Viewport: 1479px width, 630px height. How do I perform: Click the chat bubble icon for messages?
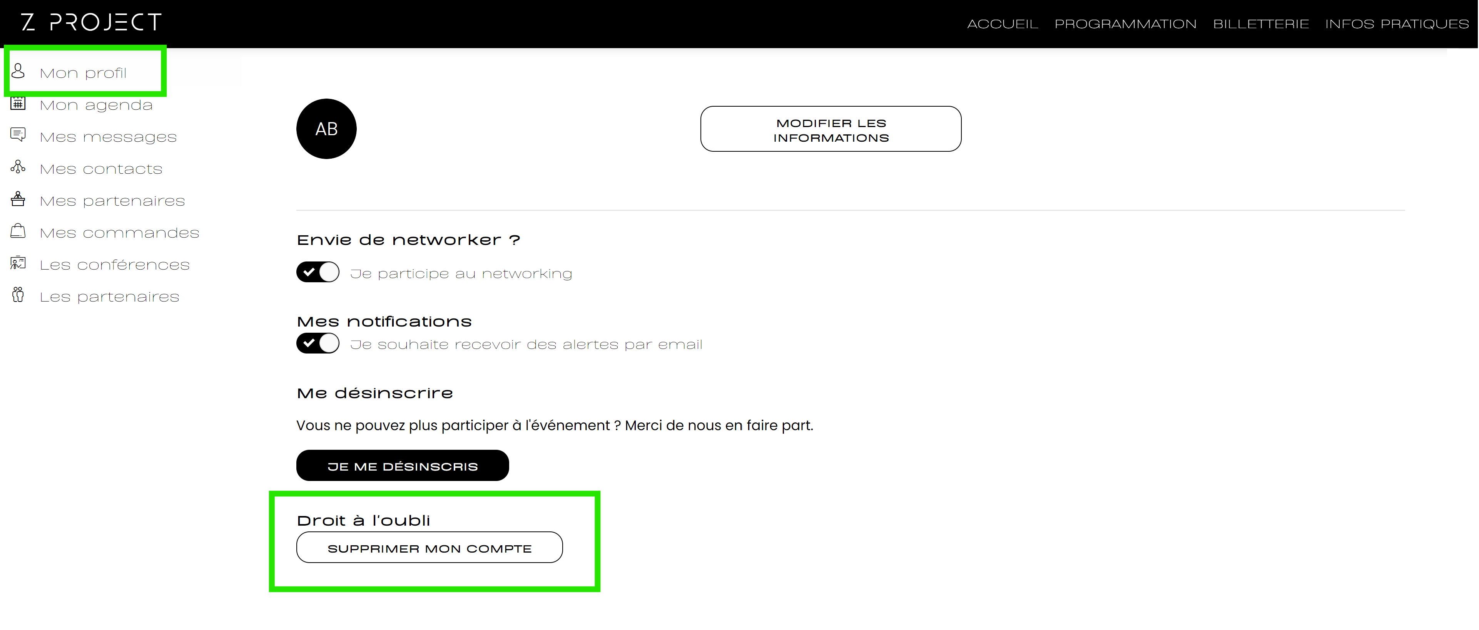click(18, 135)
